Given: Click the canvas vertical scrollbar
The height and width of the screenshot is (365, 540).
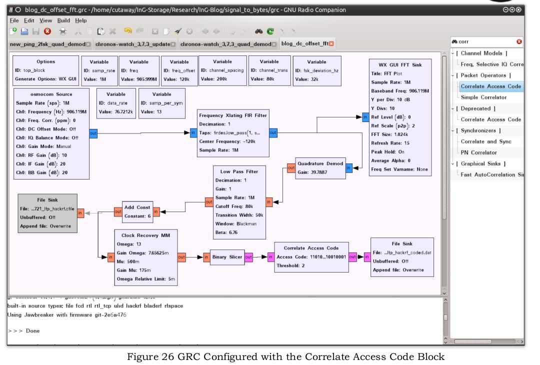Looking at the screenshot, I should [444, 137].
